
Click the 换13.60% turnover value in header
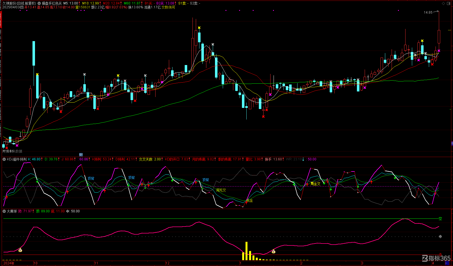coord(136,7)
